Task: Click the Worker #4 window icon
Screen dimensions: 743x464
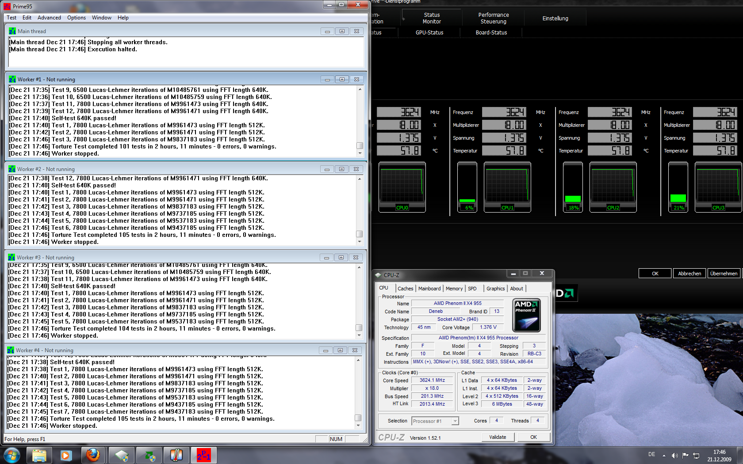Action: (x=11, y=350)
